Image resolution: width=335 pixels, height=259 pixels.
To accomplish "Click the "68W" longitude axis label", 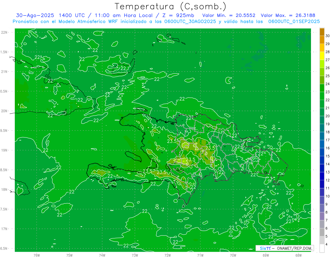I will (298, 255).
